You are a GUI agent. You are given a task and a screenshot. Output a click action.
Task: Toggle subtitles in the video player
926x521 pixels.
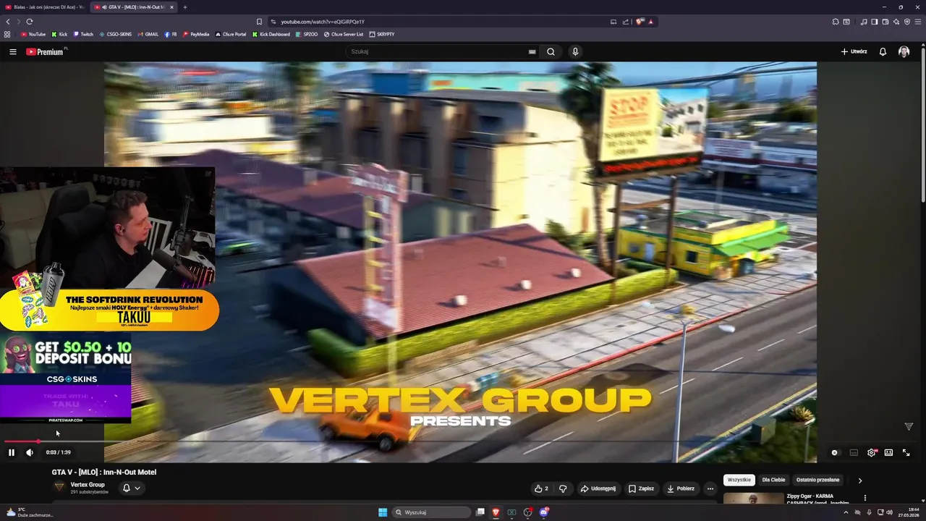pyautogui.click(x=854, y=452)
